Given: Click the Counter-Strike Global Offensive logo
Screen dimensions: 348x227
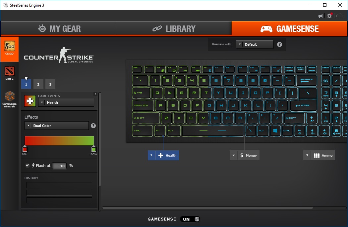Looking at the screenshot, I should (59, 55).
